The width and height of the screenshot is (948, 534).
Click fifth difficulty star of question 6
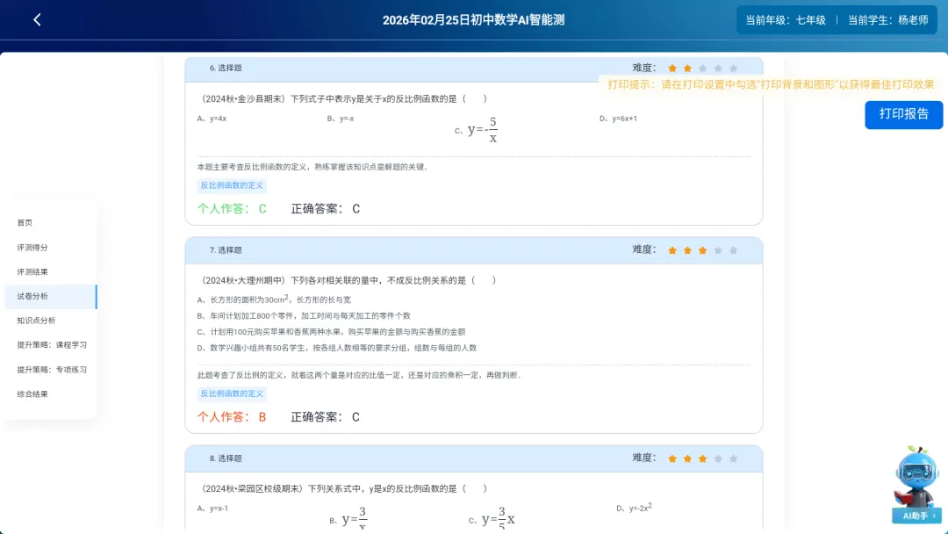(733, 69)
